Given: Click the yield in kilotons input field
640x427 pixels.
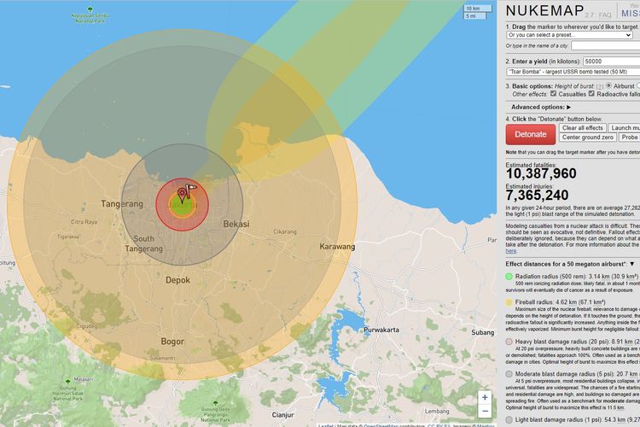Looking at the screenshot, I should pos(610,61).
